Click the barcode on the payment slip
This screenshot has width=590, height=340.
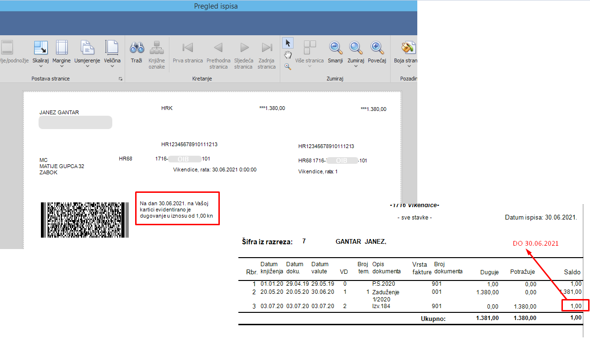tap(85, 220)
